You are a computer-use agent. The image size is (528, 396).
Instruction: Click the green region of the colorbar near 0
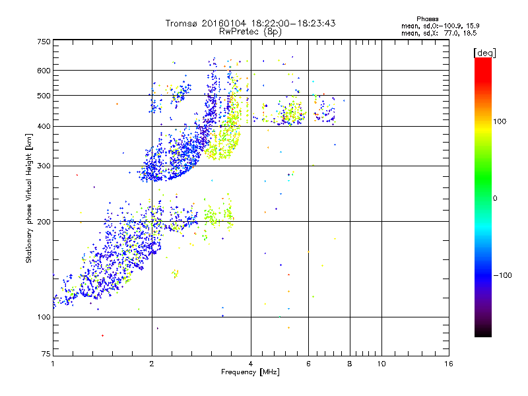[x=483, y=190]
